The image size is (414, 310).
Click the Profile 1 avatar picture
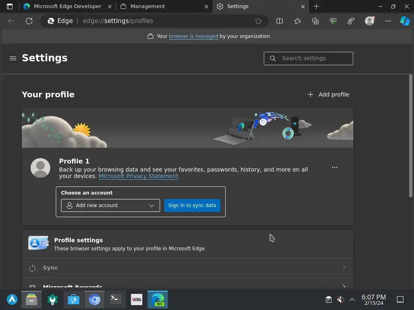click(40, 168)
